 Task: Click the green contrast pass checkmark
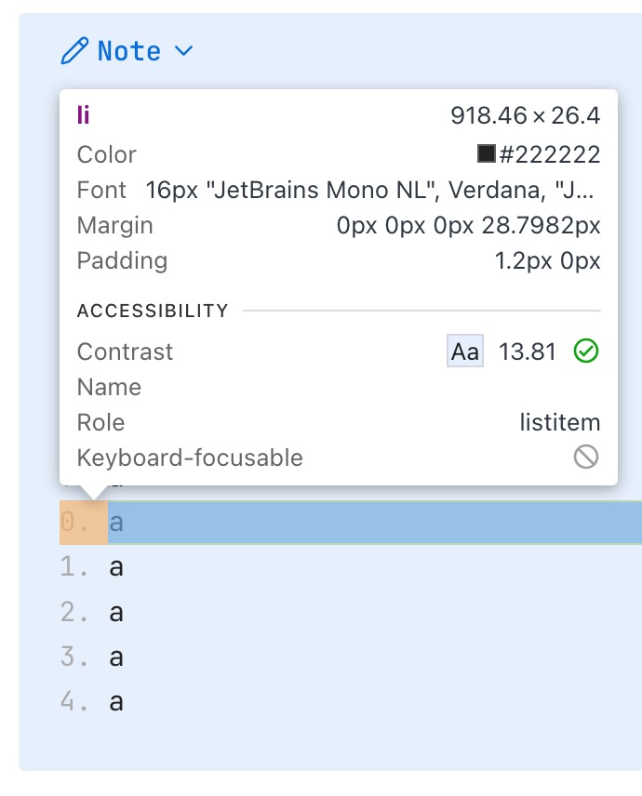[x=586, y=352]
